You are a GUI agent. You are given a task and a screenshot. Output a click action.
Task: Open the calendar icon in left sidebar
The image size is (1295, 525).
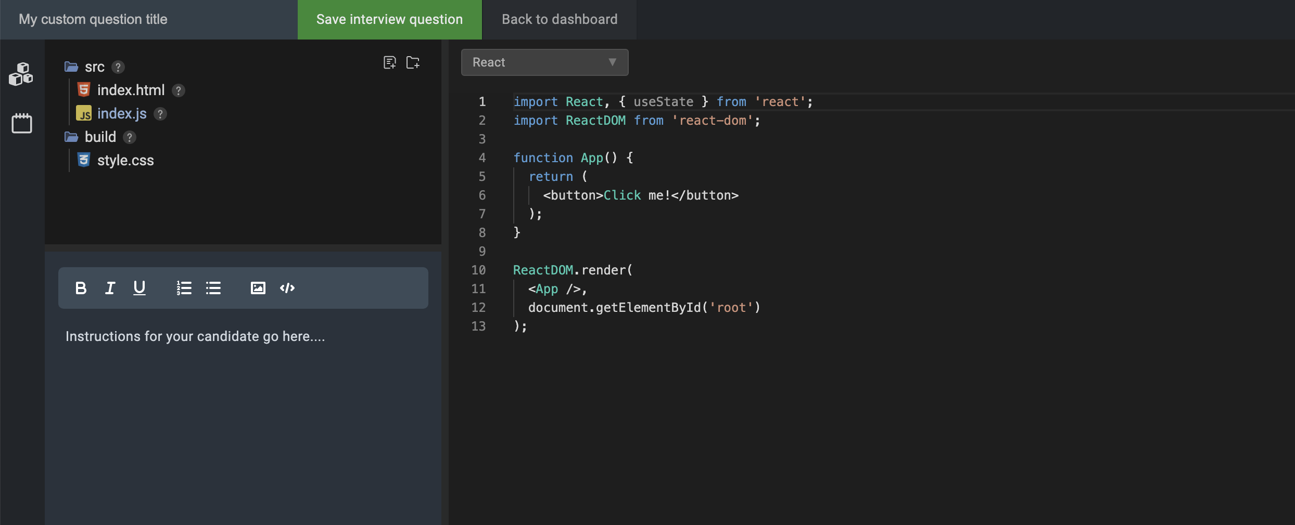22,123
